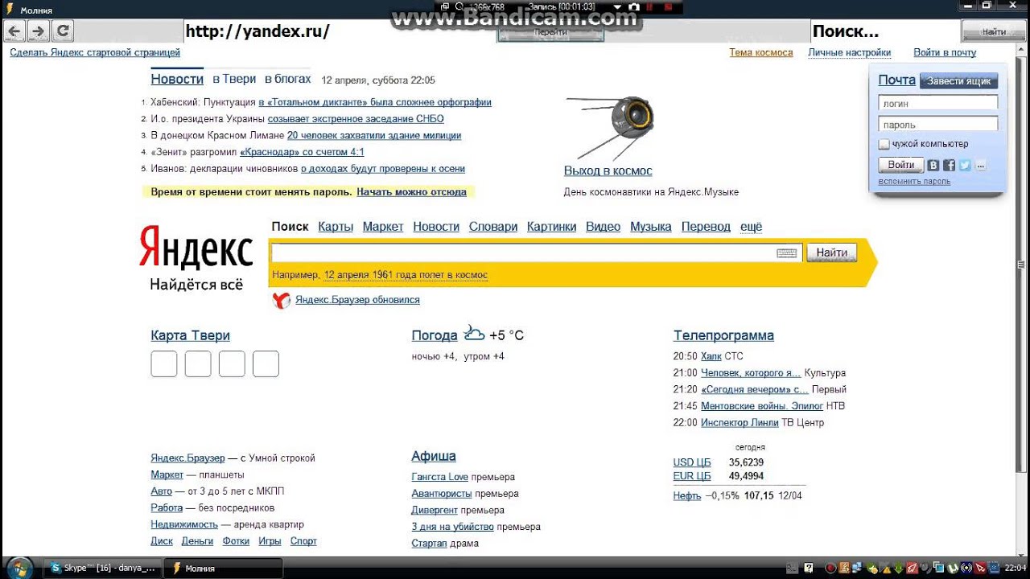
Task: Open the Недвижимость link
Action: (x=184, y=524)
